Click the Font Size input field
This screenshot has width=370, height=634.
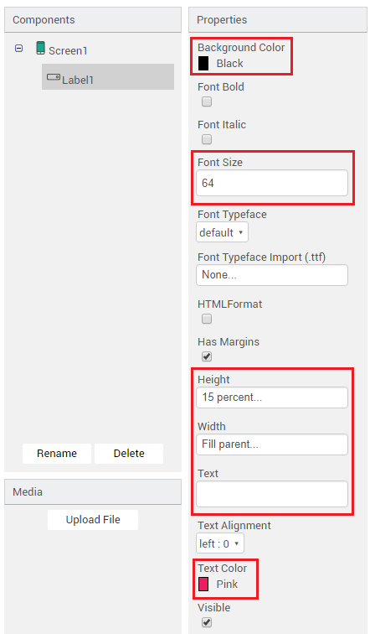(x=272, y=183)
